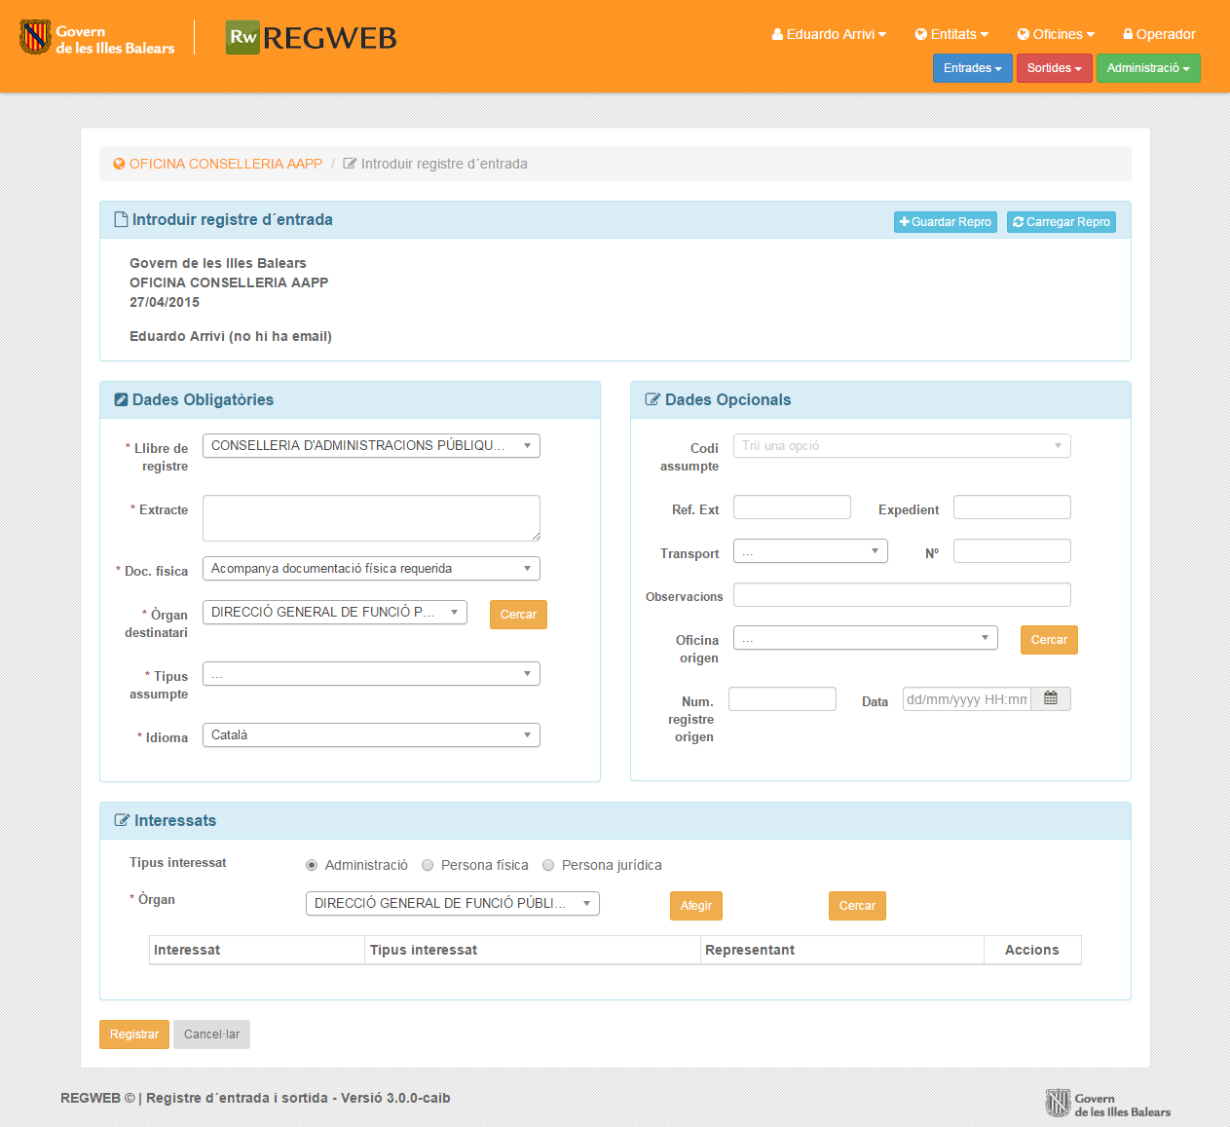The height and width of the screenshot is (1127, 1230).
Task: Click the globe icon next to Entitats
Action: click(920, 34)
